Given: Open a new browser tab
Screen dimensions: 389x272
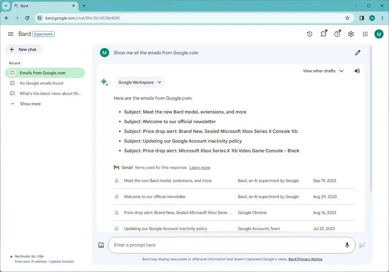Looking at the screenshot, I should (84, 6).
